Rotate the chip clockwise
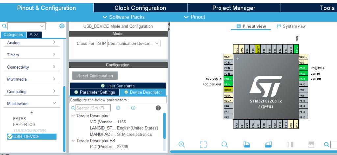The image size is (337, 155). point(247,144)
